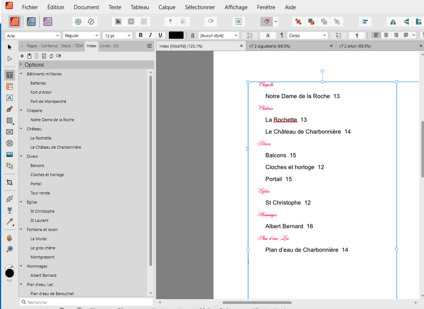Open the Calque menu
Image resolution: width=424 pixels, height=309 pixels.
[167, 7]
